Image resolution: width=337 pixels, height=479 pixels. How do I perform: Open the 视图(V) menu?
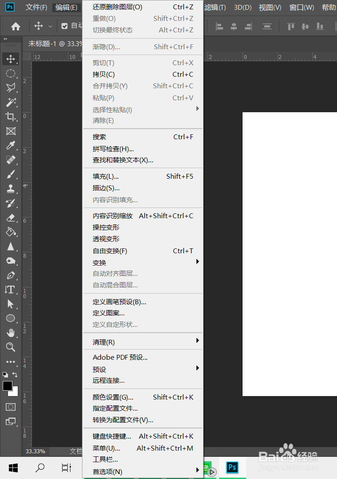coord(270,8)
